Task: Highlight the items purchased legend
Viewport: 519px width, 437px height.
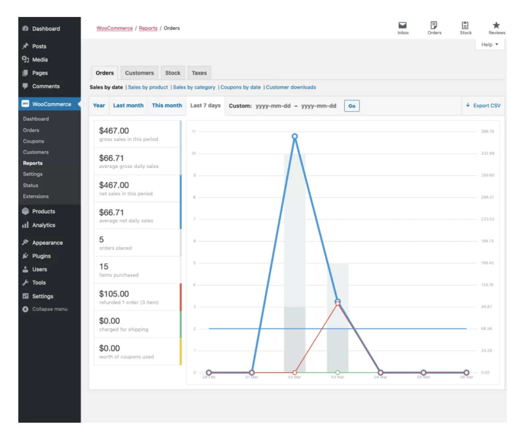Action: click(138, 270)
